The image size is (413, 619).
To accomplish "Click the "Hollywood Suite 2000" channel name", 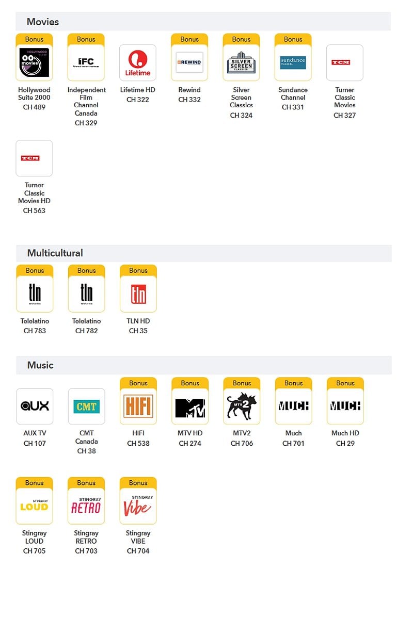I will point(34,93).
